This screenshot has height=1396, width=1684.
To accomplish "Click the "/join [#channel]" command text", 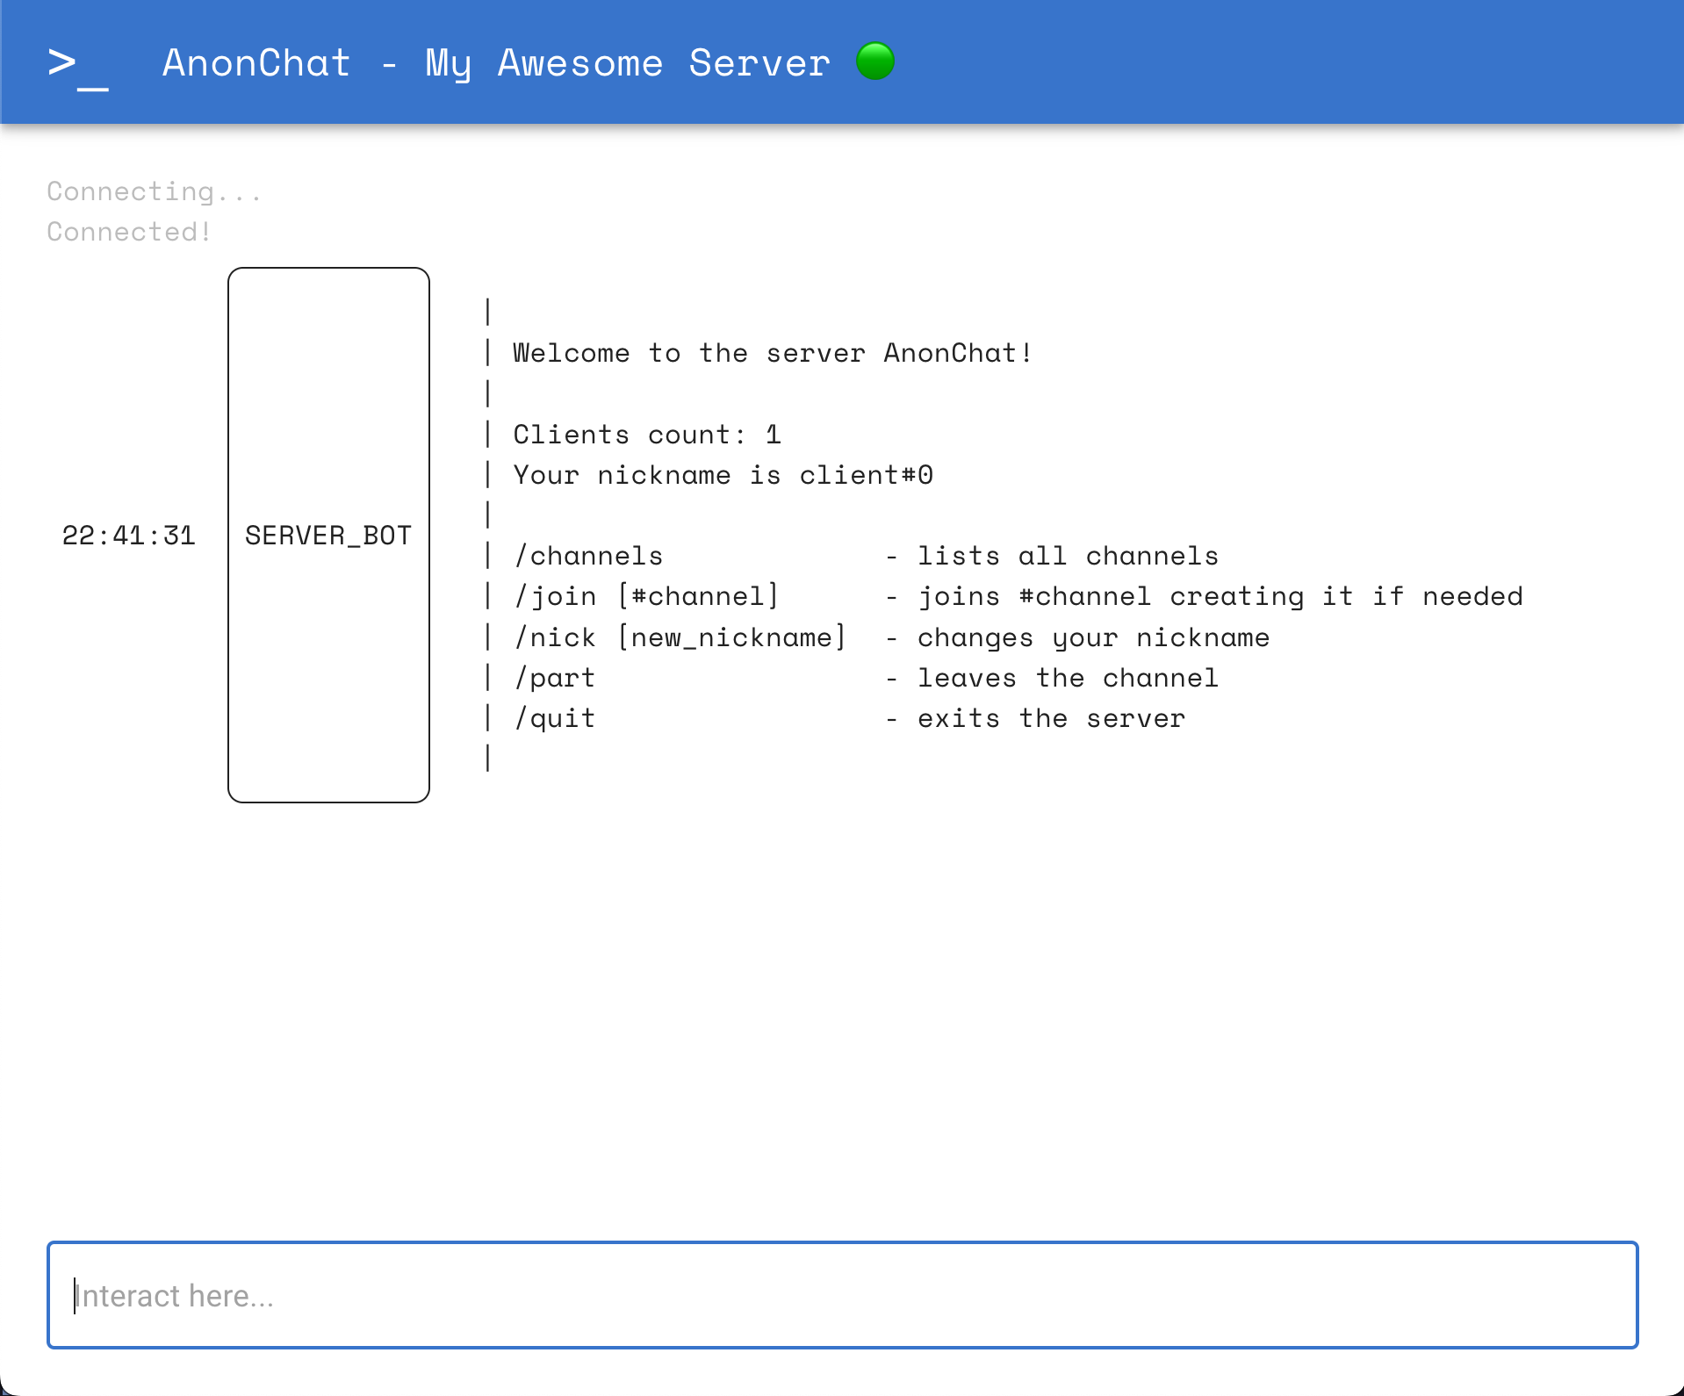I will (x=647, y=596).
